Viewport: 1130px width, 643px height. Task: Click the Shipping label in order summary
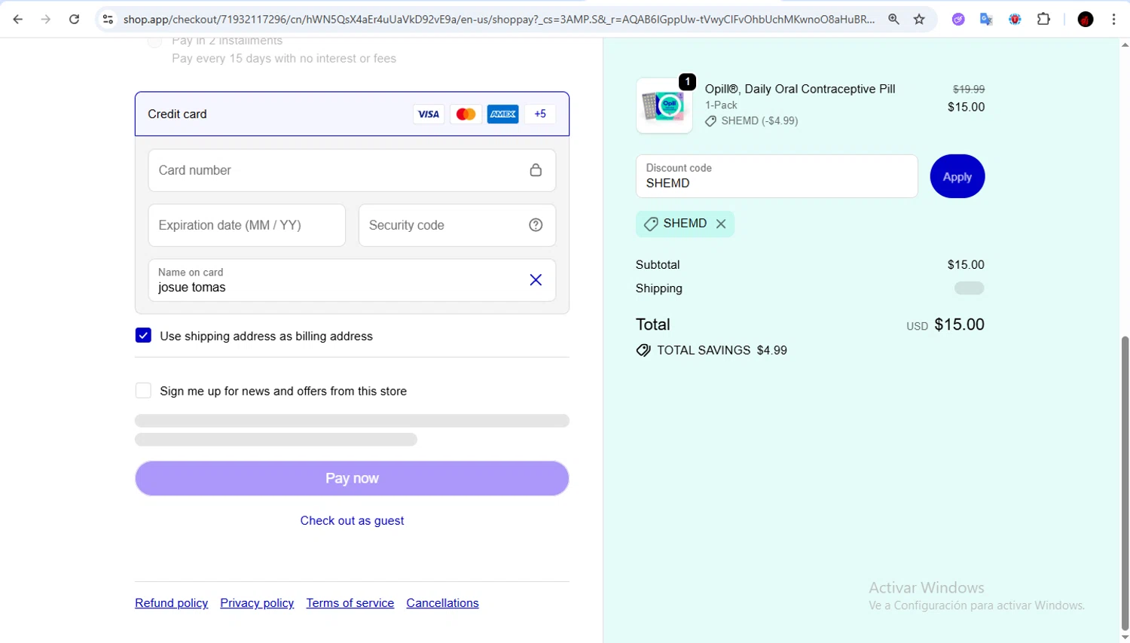point(659,288)
